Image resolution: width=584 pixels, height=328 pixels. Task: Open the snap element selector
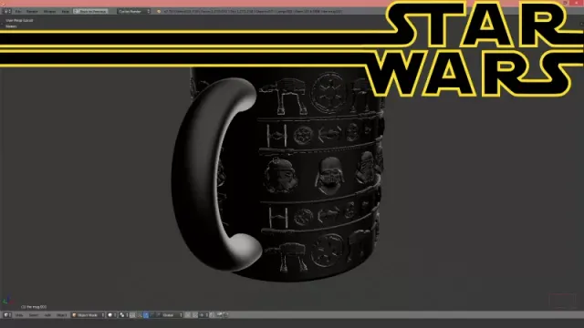pyautogui.click(x=203, y=315)
